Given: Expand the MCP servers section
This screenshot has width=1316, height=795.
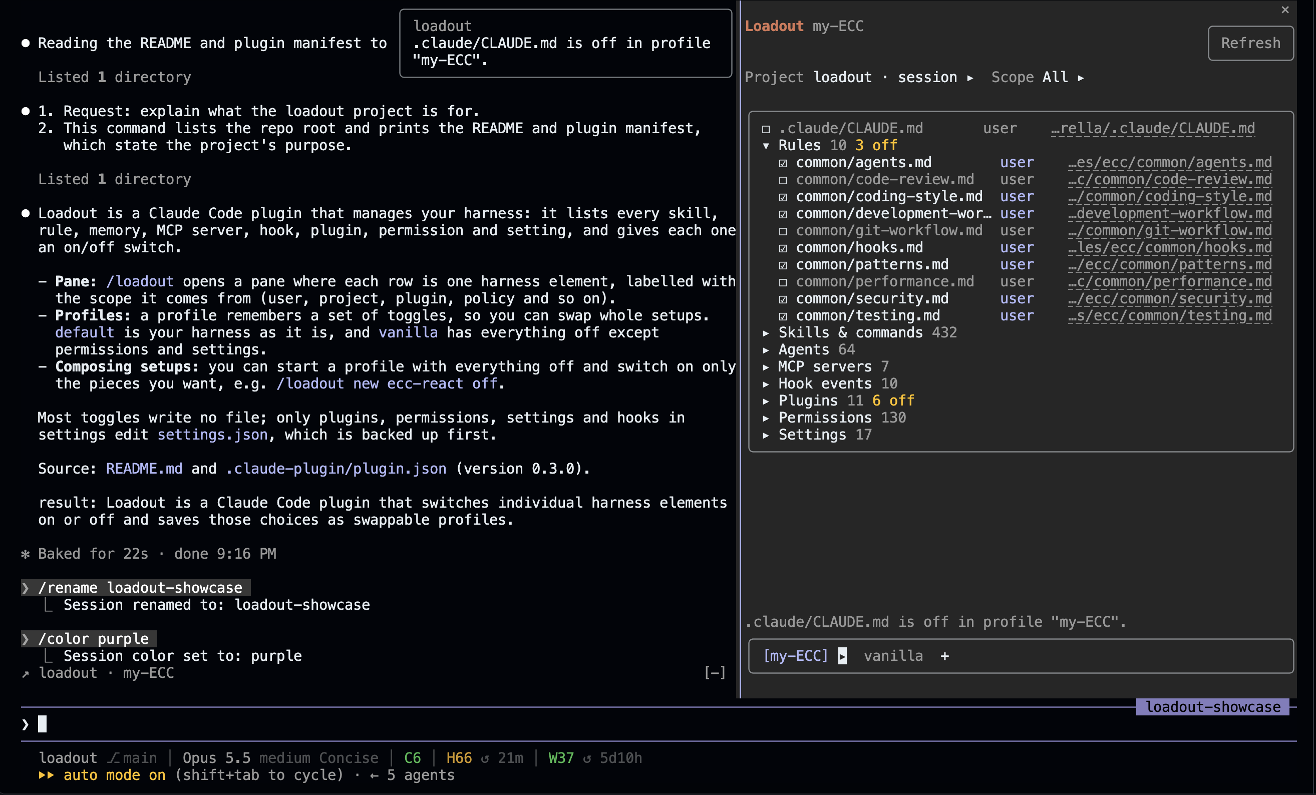Looking at the screenshot, I should pos(765,367).
